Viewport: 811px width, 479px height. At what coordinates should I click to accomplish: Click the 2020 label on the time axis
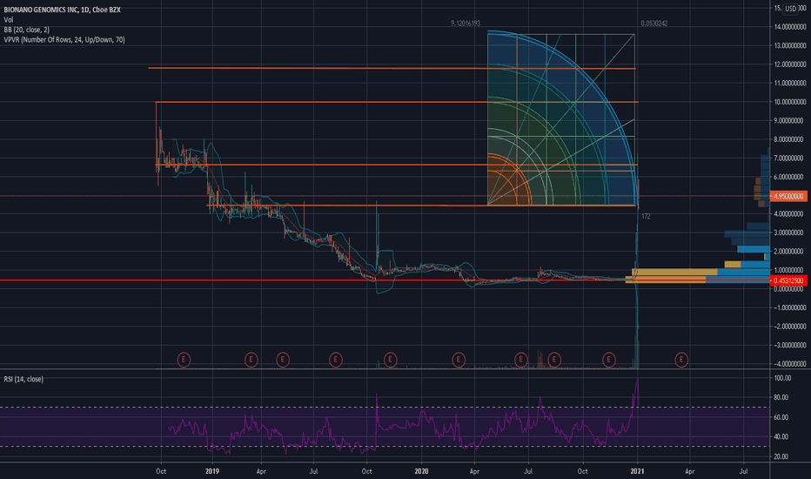pos(421,471)
